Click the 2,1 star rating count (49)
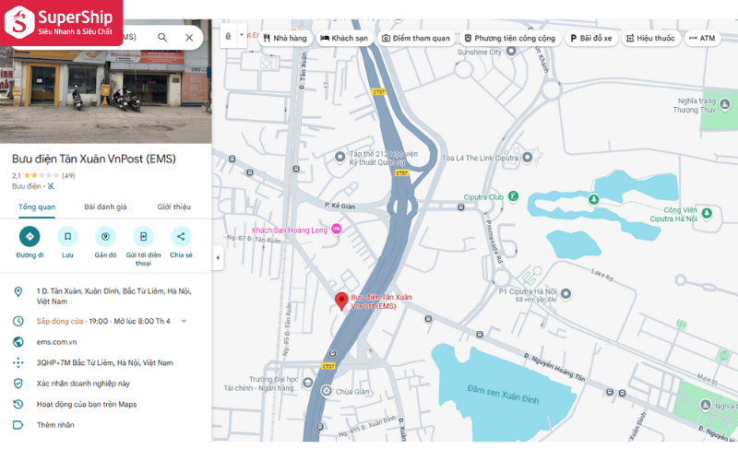This screenshot has height=461, width=738. [x=68, y=175]
